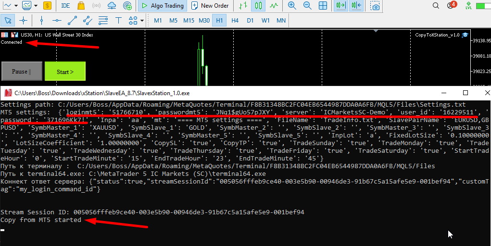Open the IDE MetaEditor button
This screenshot has width=491, height=246.
(x=65, y=5)
